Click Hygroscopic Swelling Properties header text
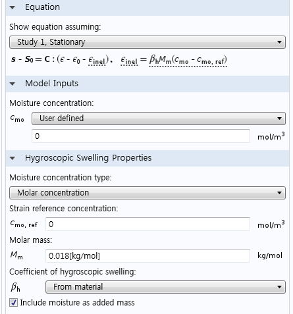Viewport: 293px width, 314px height. (88, 158)
